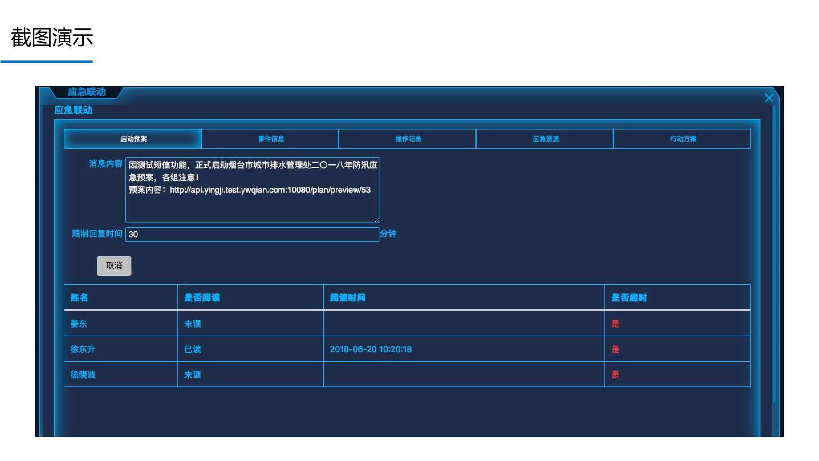819x461 pixels.
Task: Click the timeout 是 in 徐东升 row
Action: (615, 349)
